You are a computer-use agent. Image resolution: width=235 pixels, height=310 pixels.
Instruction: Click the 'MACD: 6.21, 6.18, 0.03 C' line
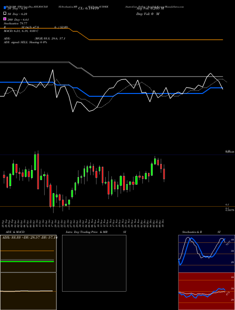coord(21,31)
